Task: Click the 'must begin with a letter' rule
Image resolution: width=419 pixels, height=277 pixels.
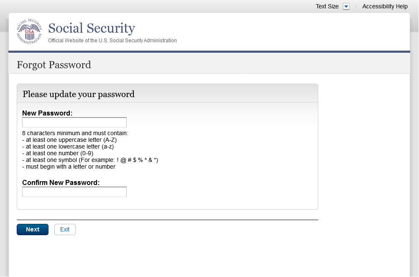Action: coord(69,167)
